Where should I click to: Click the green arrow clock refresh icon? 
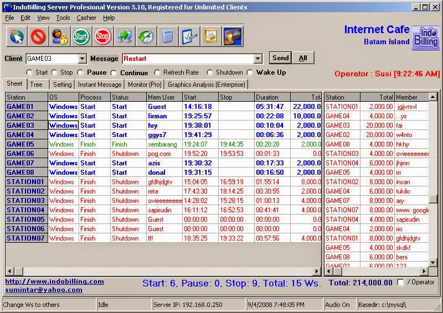(146, 36)
